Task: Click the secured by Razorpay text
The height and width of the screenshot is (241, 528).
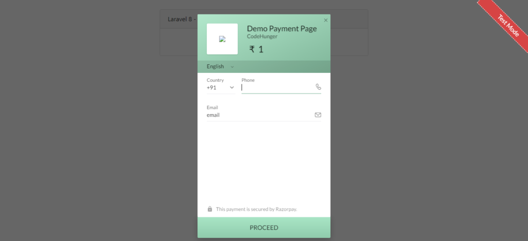Action: 257,209
